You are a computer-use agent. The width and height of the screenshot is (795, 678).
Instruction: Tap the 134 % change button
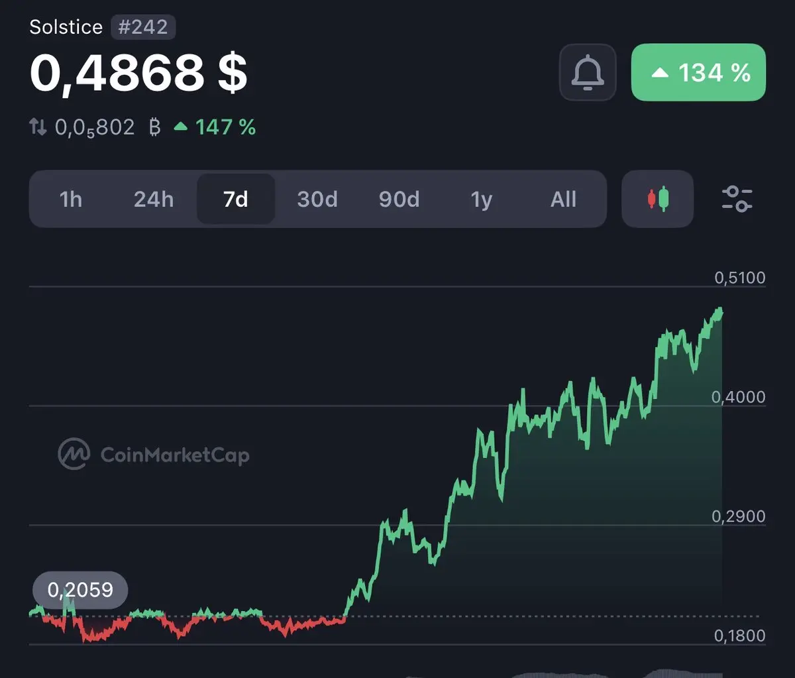pos(698,72)
